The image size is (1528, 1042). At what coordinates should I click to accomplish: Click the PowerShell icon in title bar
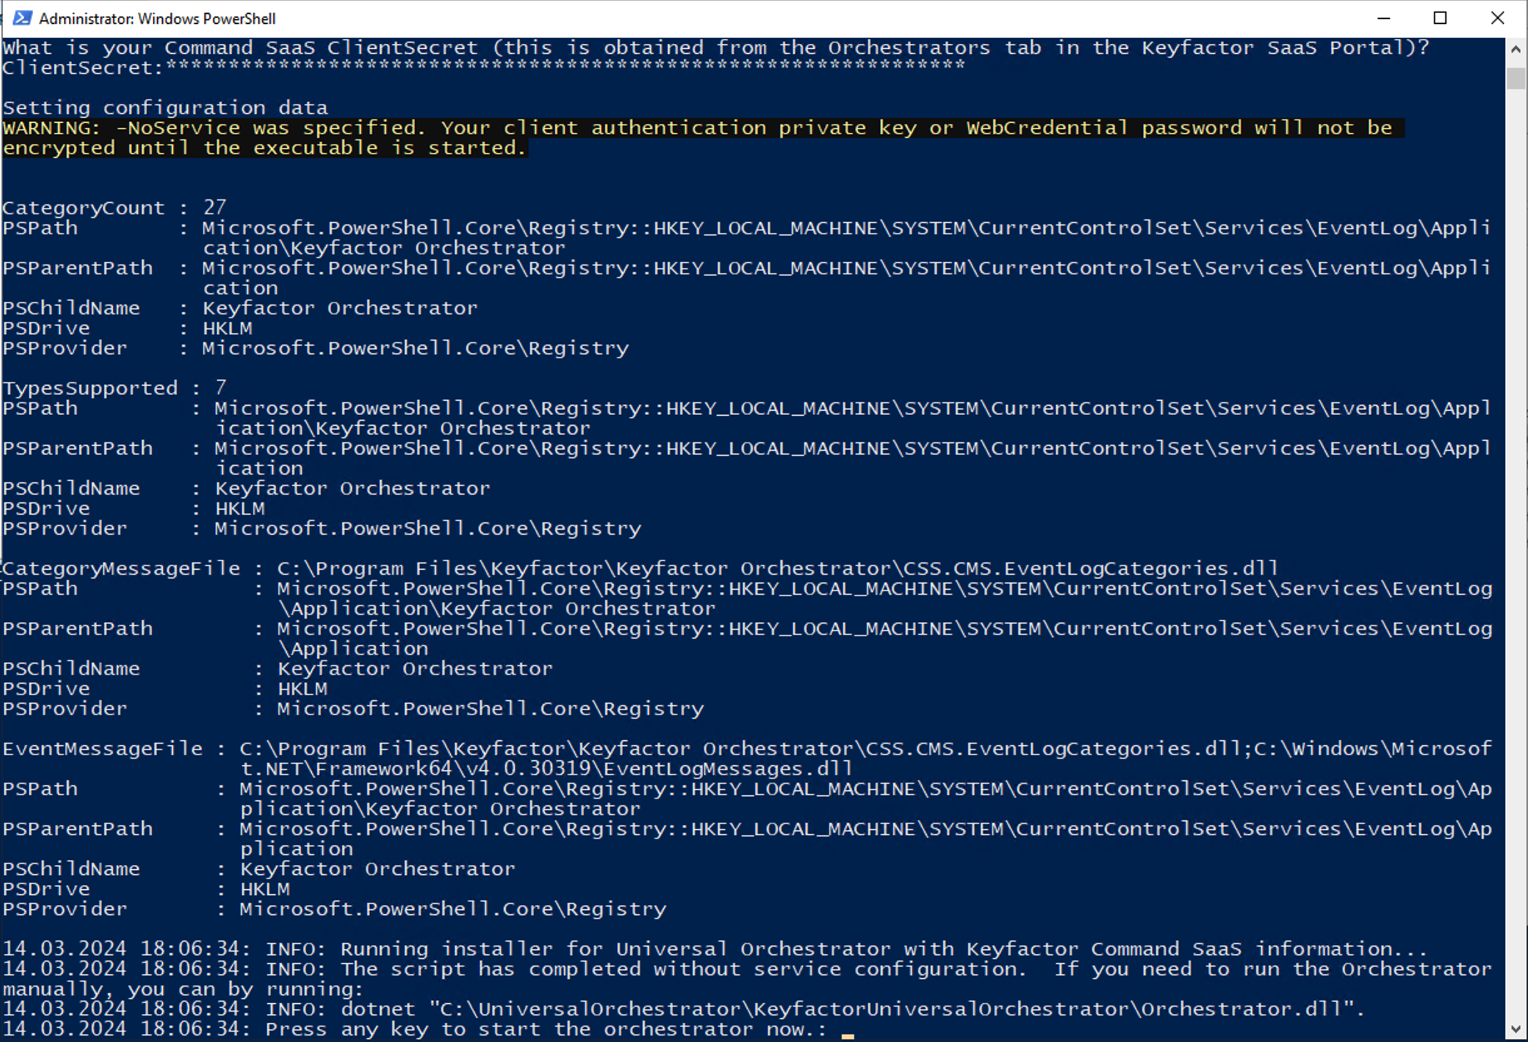coord(22,18)
